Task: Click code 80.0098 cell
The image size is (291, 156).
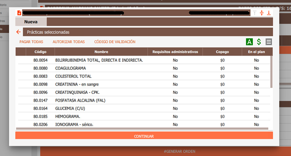Action: coord(40,84)
